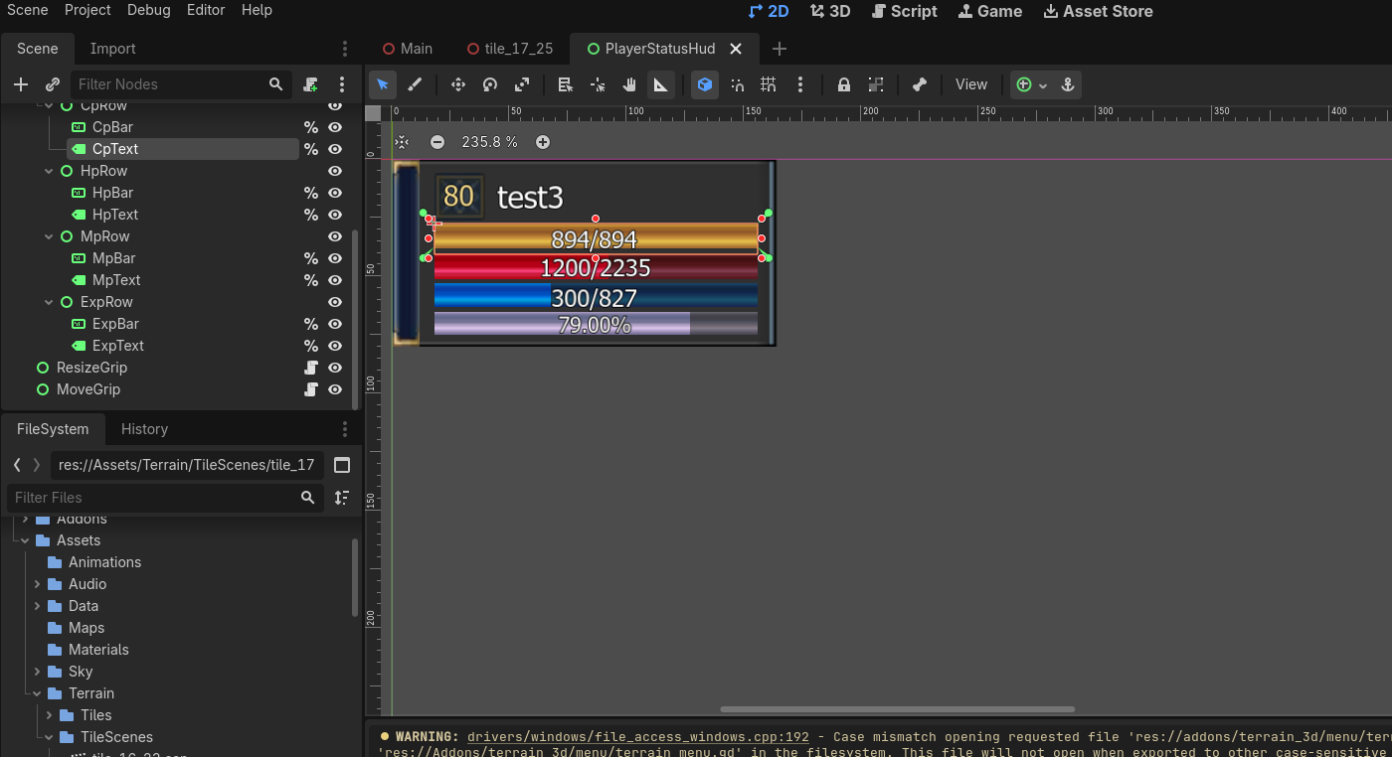
Task: Open the script attached to ResizeGrip
Action: pyautogui.click(x=311, y=368)
